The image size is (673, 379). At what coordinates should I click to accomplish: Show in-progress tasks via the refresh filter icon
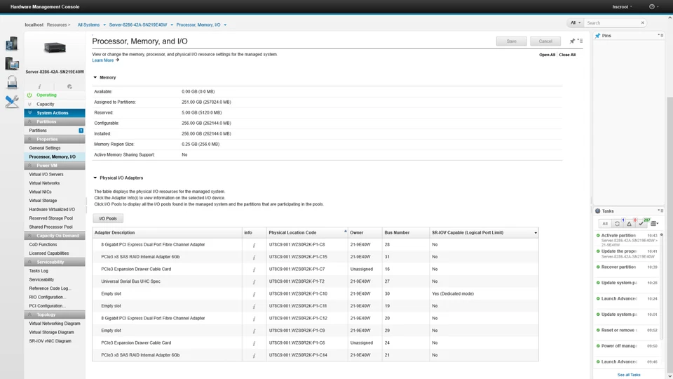[x=617, y=223]
